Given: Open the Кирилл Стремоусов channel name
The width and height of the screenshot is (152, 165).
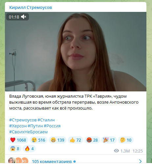Looking at the screenshot, I should coord(31,8).
